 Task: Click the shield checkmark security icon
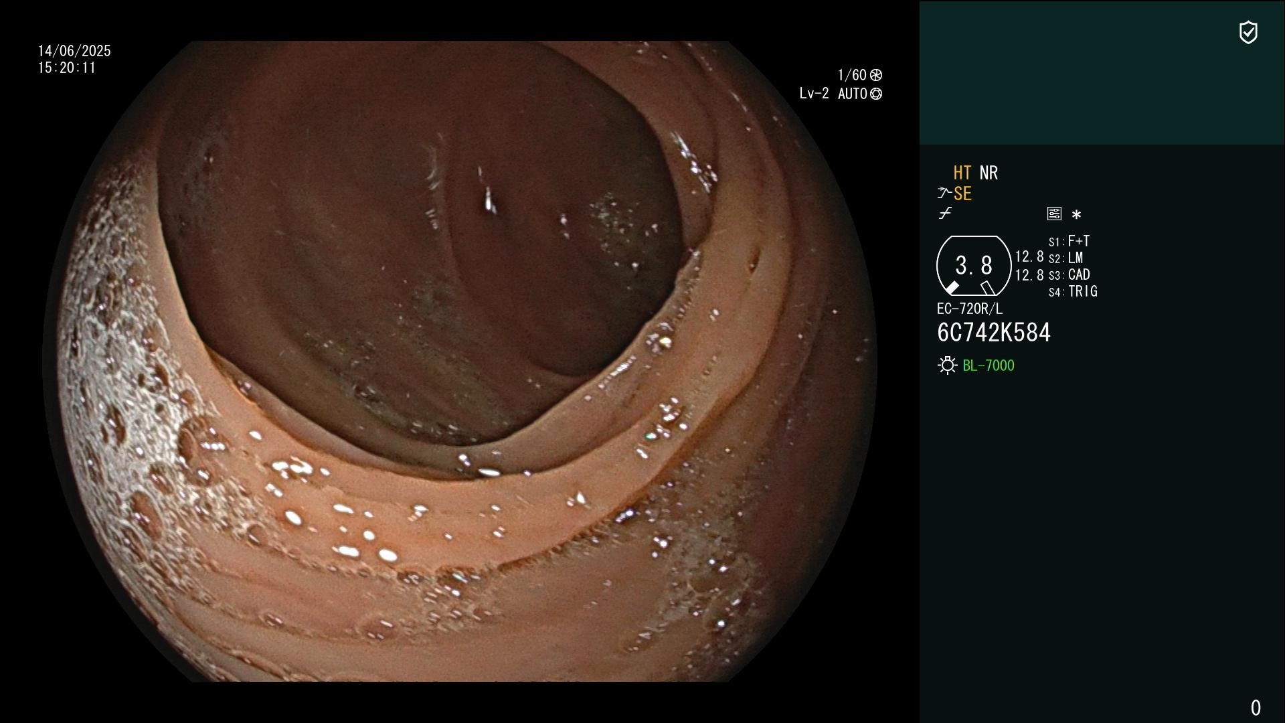pos(1248,32)
